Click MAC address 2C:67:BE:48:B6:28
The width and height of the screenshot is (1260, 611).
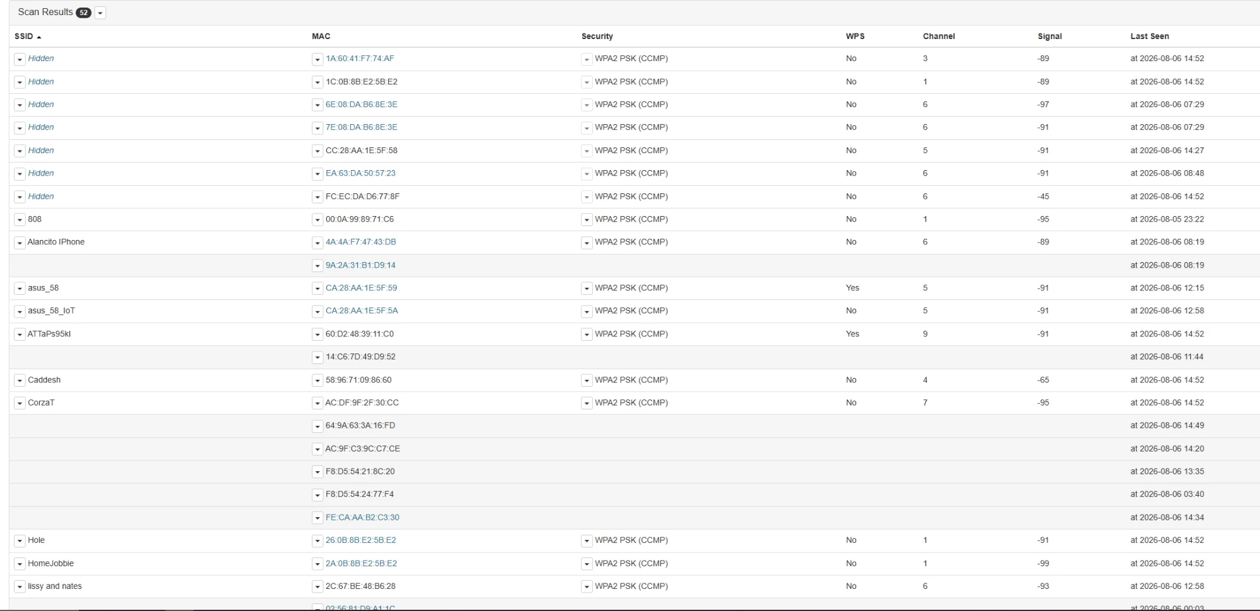click(360, 586)
